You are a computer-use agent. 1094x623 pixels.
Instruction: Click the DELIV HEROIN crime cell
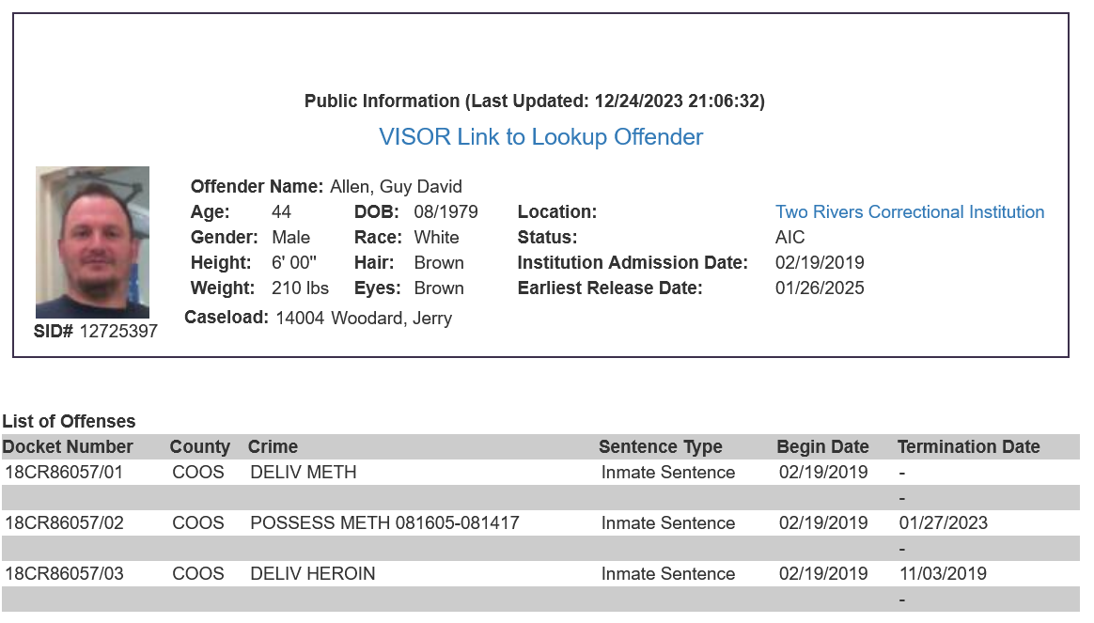313,573
